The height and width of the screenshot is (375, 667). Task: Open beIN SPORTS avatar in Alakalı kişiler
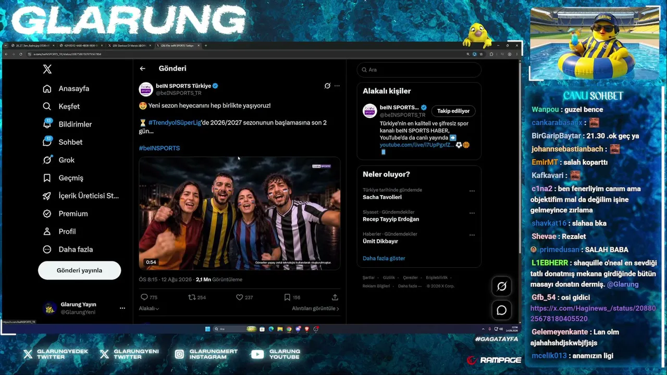pyautogui.click(x=370, y=111)
